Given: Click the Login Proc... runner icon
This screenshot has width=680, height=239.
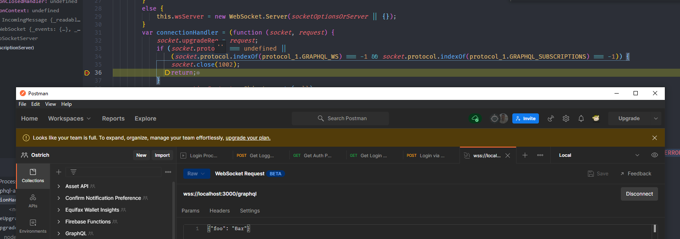Looking at the screenshot, I should pos(183,156).
